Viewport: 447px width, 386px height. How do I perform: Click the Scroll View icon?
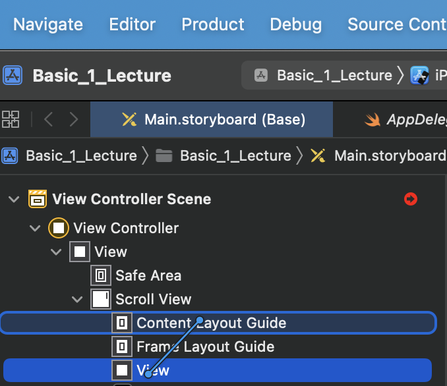(101, 299)
